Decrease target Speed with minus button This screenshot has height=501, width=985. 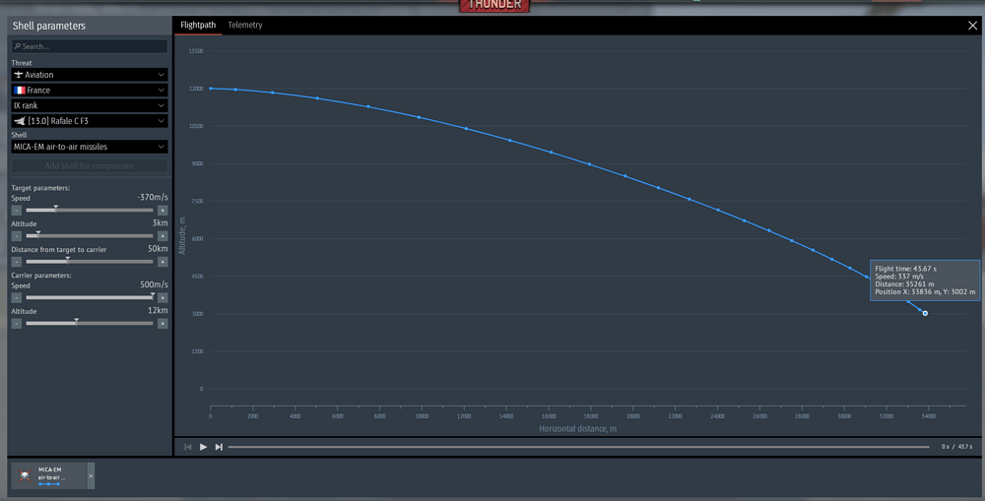click(x=17, y=211)
